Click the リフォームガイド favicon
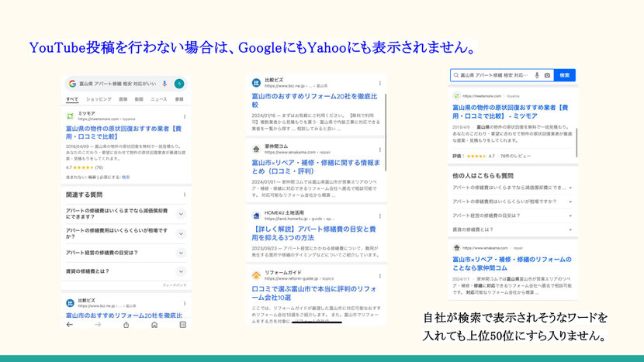This screenshot has width=644, height=362. (x=256, y=275)
